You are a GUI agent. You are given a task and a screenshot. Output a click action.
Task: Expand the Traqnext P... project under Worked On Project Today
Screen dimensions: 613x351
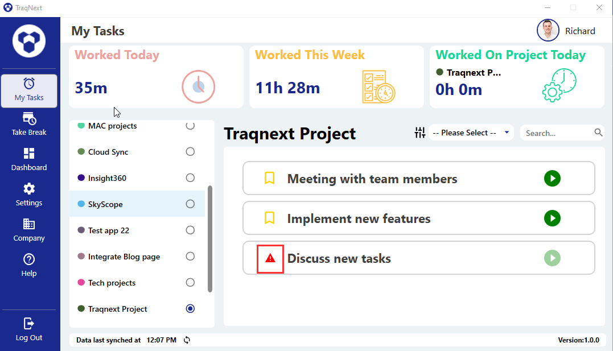[x=476, y=72]
